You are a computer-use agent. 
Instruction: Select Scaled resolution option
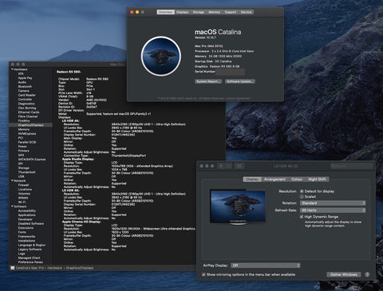[x=302, y=197]
